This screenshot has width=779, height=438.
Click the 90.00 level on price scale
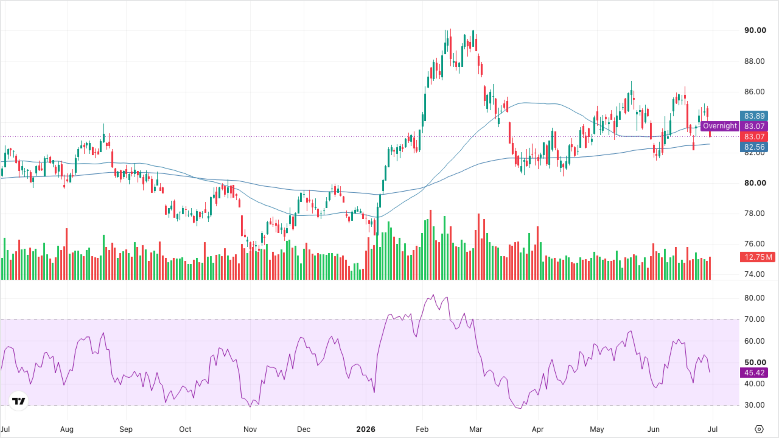[755, 30]
